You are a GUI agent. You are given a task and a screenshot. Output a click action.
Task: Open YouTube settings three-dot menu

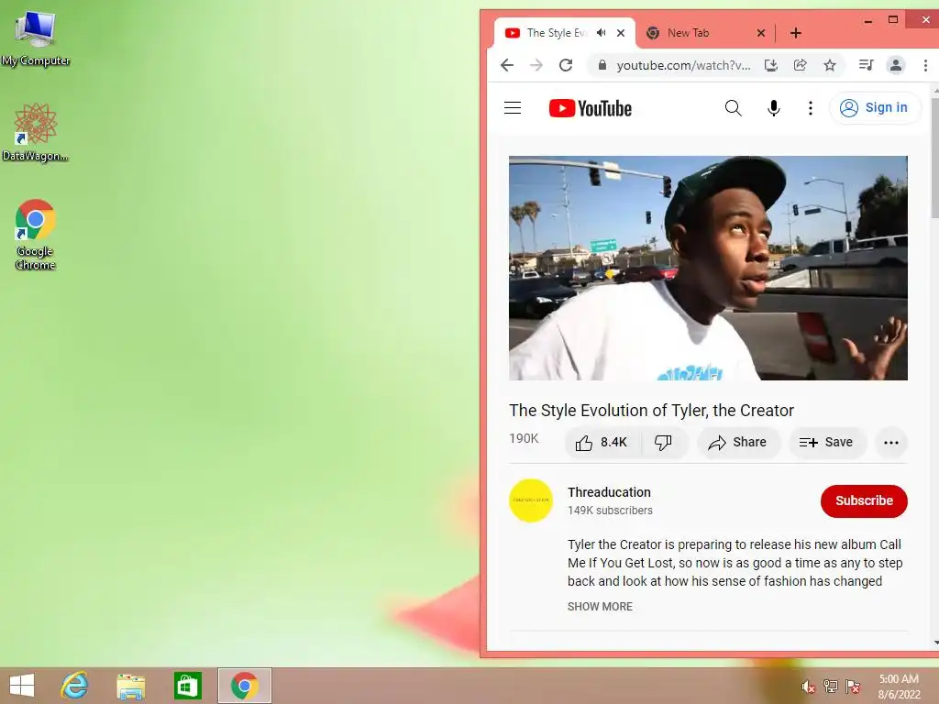tap(811, 108)
